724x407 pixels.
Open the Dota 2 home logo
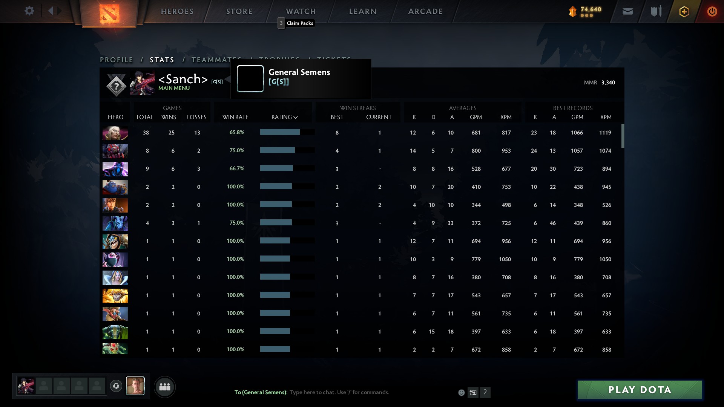tap(109, 13)
